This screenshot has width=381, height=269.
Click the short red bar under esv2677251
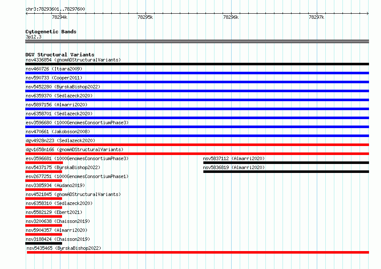(x=44, y=181)
